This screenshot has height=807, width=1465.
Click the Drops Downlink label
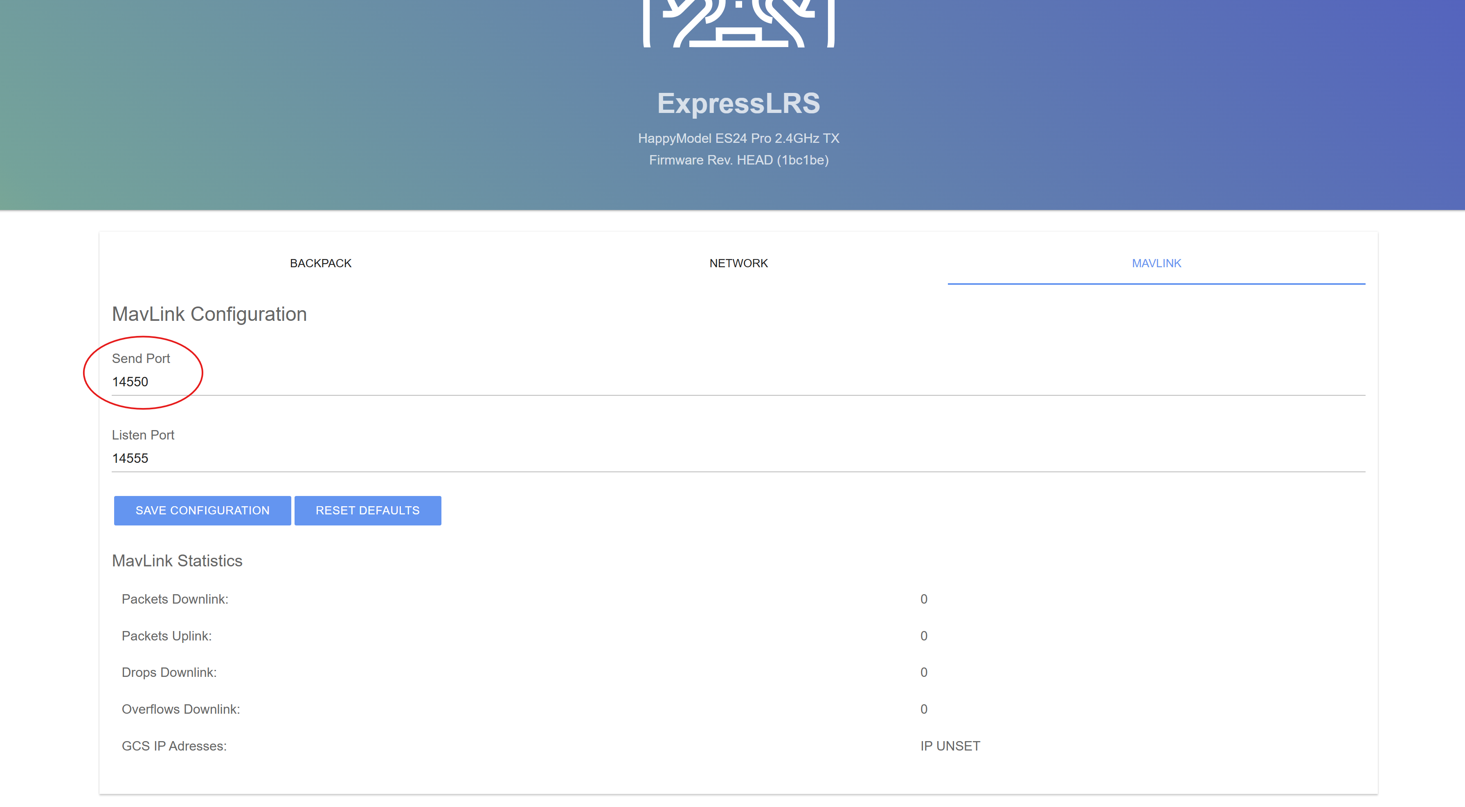(x=168, y=672)
